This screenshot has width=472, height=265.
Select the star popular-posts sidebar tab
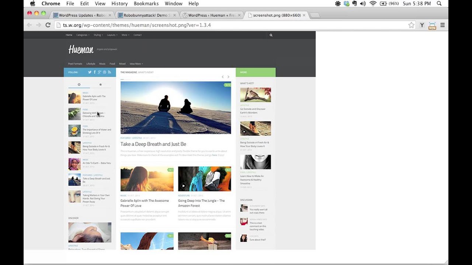(x=100, y=85)
